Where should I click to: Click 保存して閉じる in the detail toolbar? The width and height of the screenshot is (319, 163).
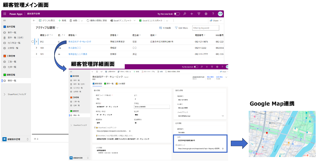pyautogui.click(x=124, y=72)
